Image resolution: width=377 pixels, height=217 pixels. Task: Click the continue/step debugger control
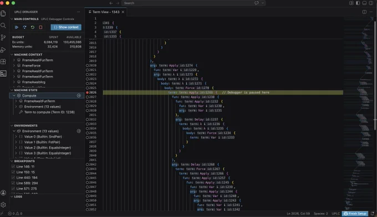pos(16,27)
